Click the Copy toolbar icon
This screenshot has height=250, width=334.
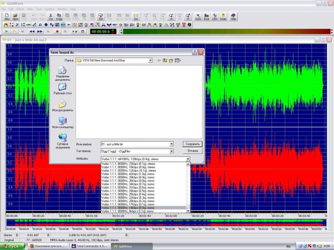[x=59, y=17]
